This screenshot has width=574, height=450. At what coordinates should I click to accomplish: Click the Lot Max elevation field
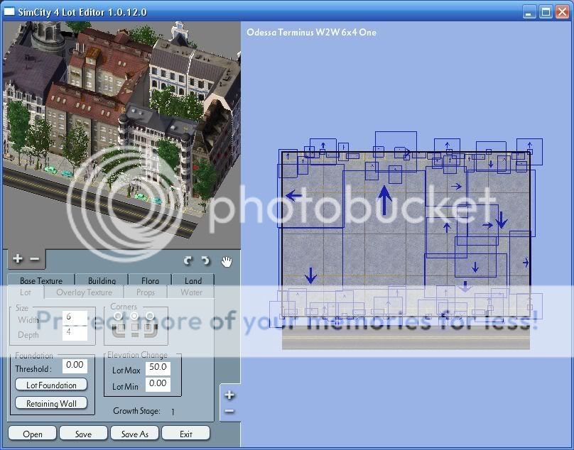[158, 368]
